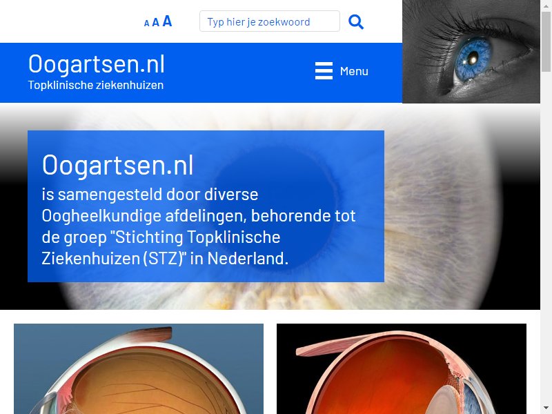Open the yellow eye cross-section image
The image size is (552, 414).
[139, 368]
